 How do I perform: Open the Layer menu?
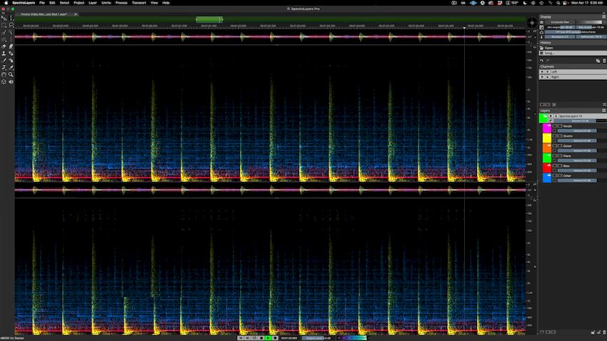click(93, 3)
